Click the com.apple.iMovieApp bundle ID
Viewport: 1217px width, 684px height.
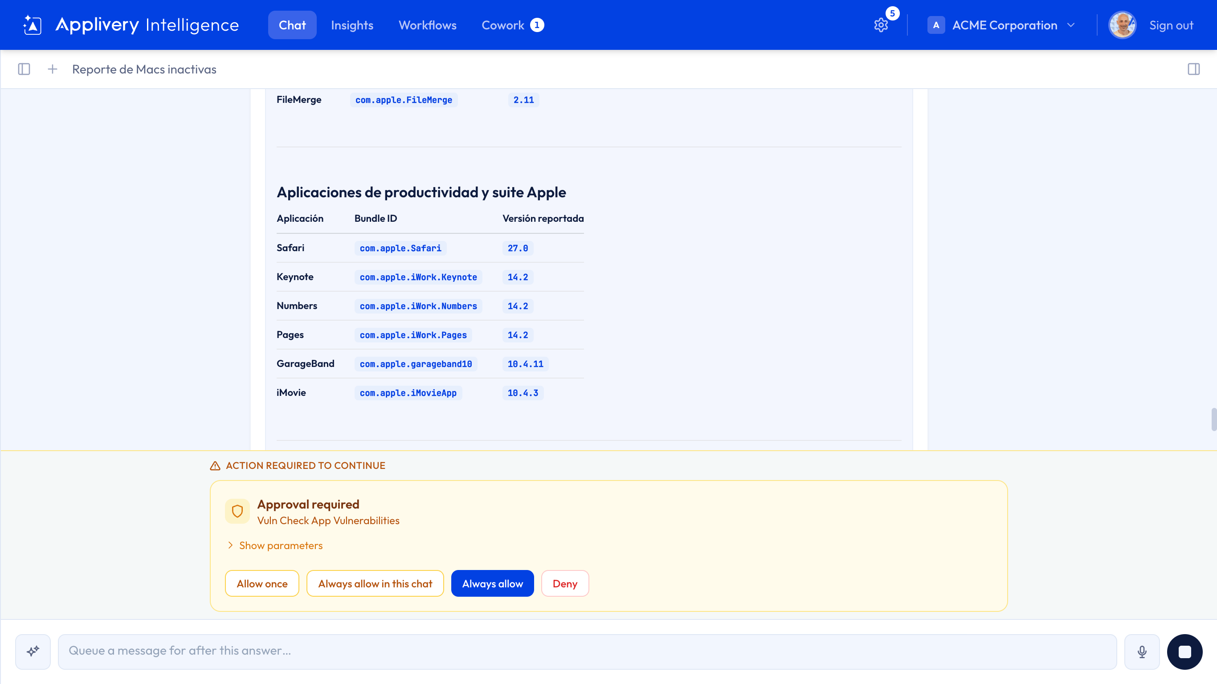tap(408, 393)
